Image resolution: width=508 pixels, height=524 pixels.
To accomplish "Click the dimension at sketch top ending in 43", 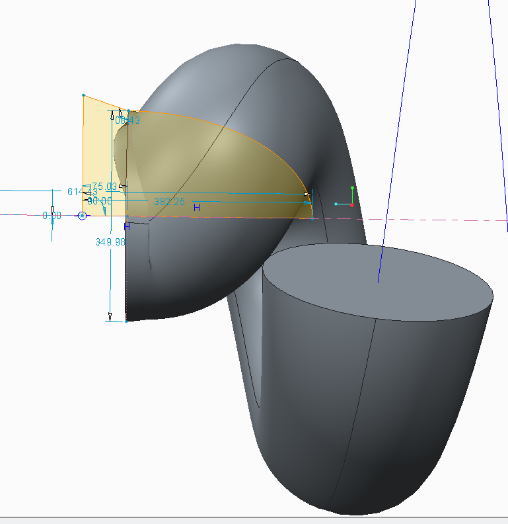I will tap(128, 120).
